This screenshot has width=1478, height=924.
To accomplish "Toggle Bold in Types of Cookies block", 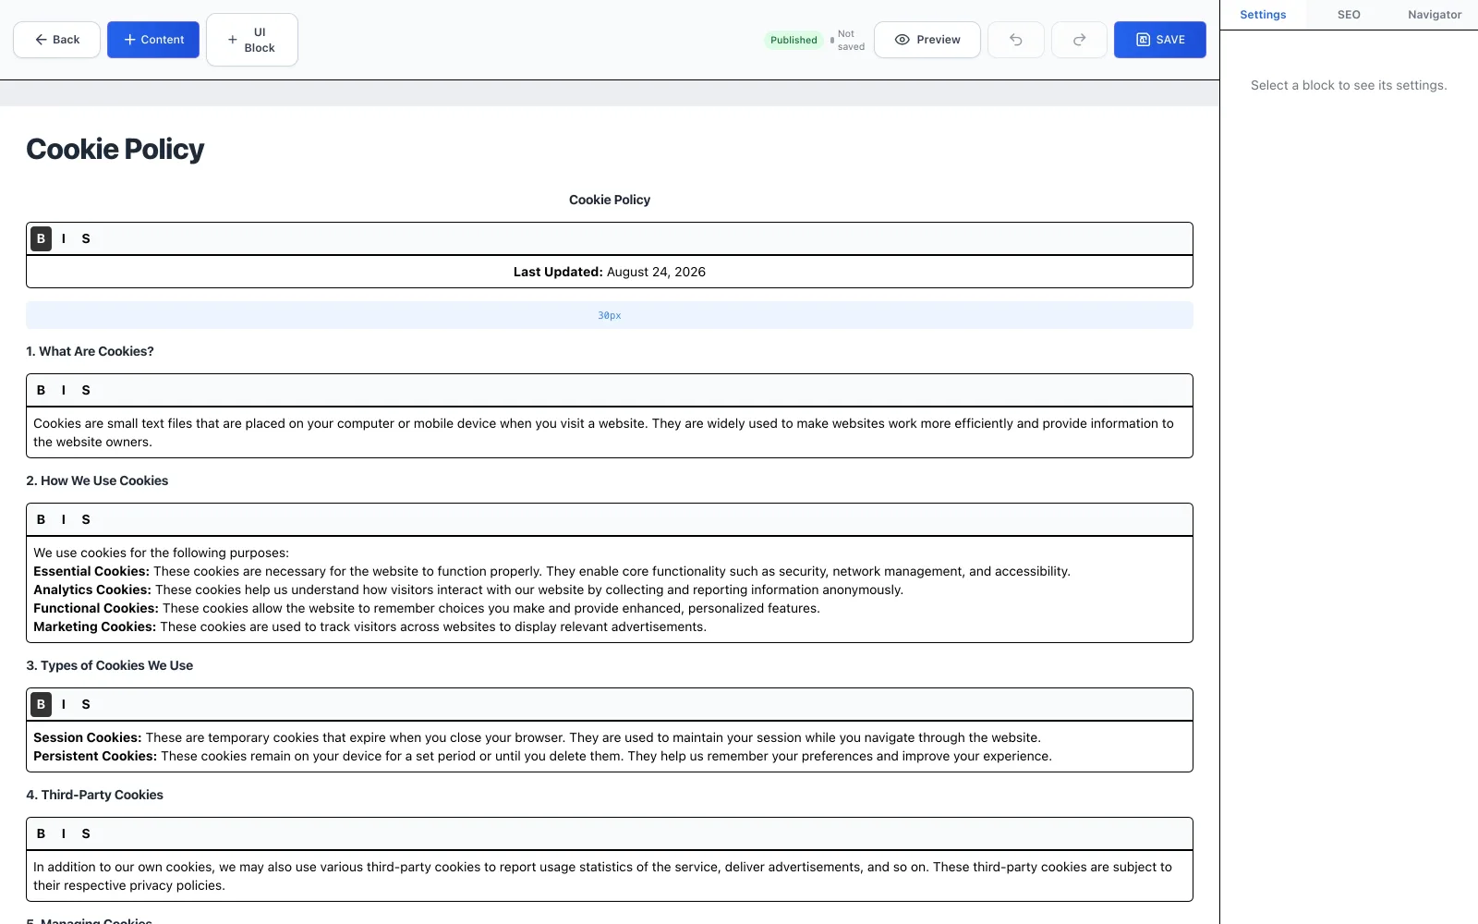I will pos(41,704).
